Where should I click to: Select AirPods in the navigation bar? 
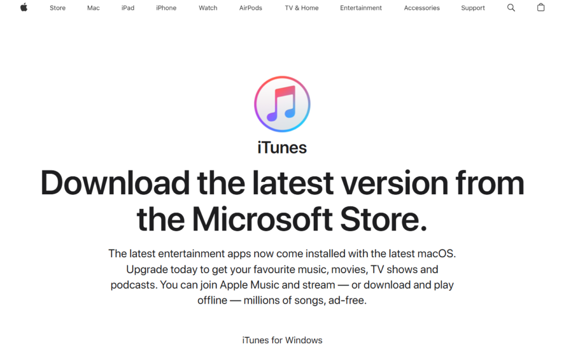tap(251, 8)
